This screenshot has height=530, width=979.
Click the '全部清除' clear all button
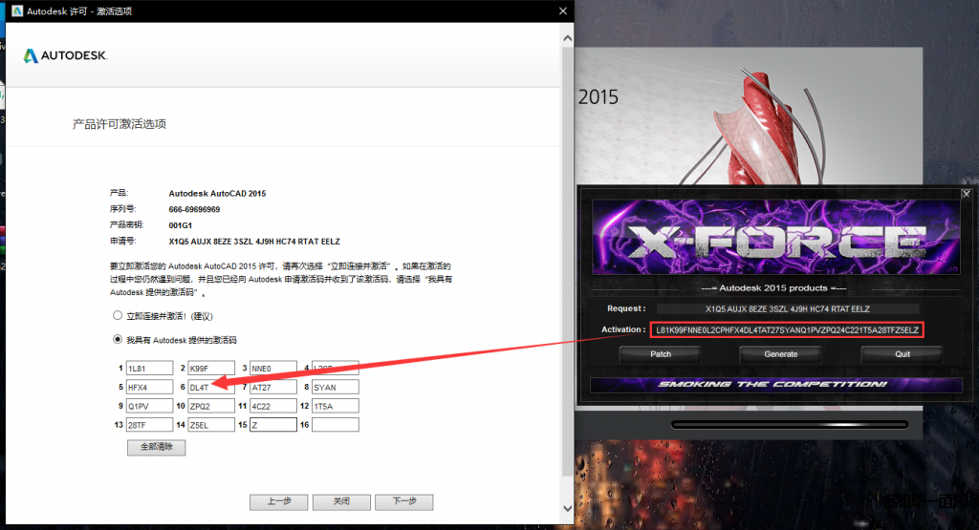tap(156, 447)
